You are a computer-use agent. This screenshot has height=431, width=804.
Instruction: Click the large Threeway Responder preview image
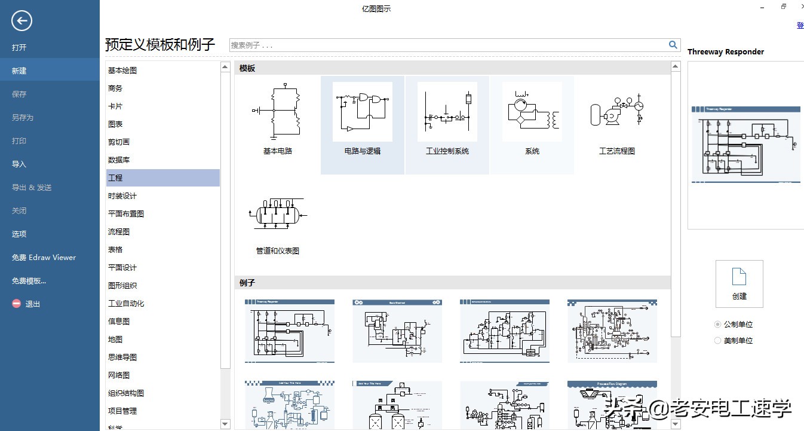tap(746, 145)
